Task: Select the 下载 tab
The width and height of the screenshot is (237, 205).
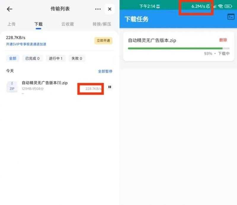Action: click(x=39, y=24)
